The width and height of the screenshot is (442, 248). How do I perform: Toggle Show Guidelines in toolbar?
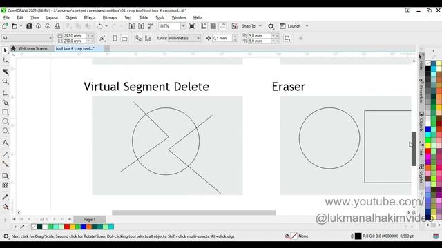pyautogui.click(x=222, y=26)
